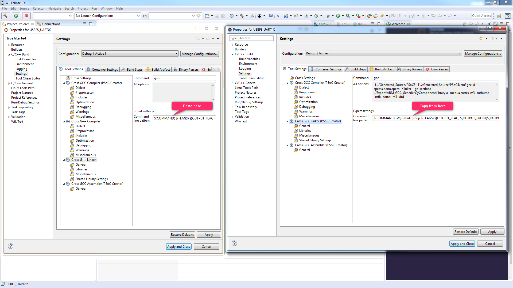Expand Task Repository in right dialog
513x288 pixels.
pos(233,107)
